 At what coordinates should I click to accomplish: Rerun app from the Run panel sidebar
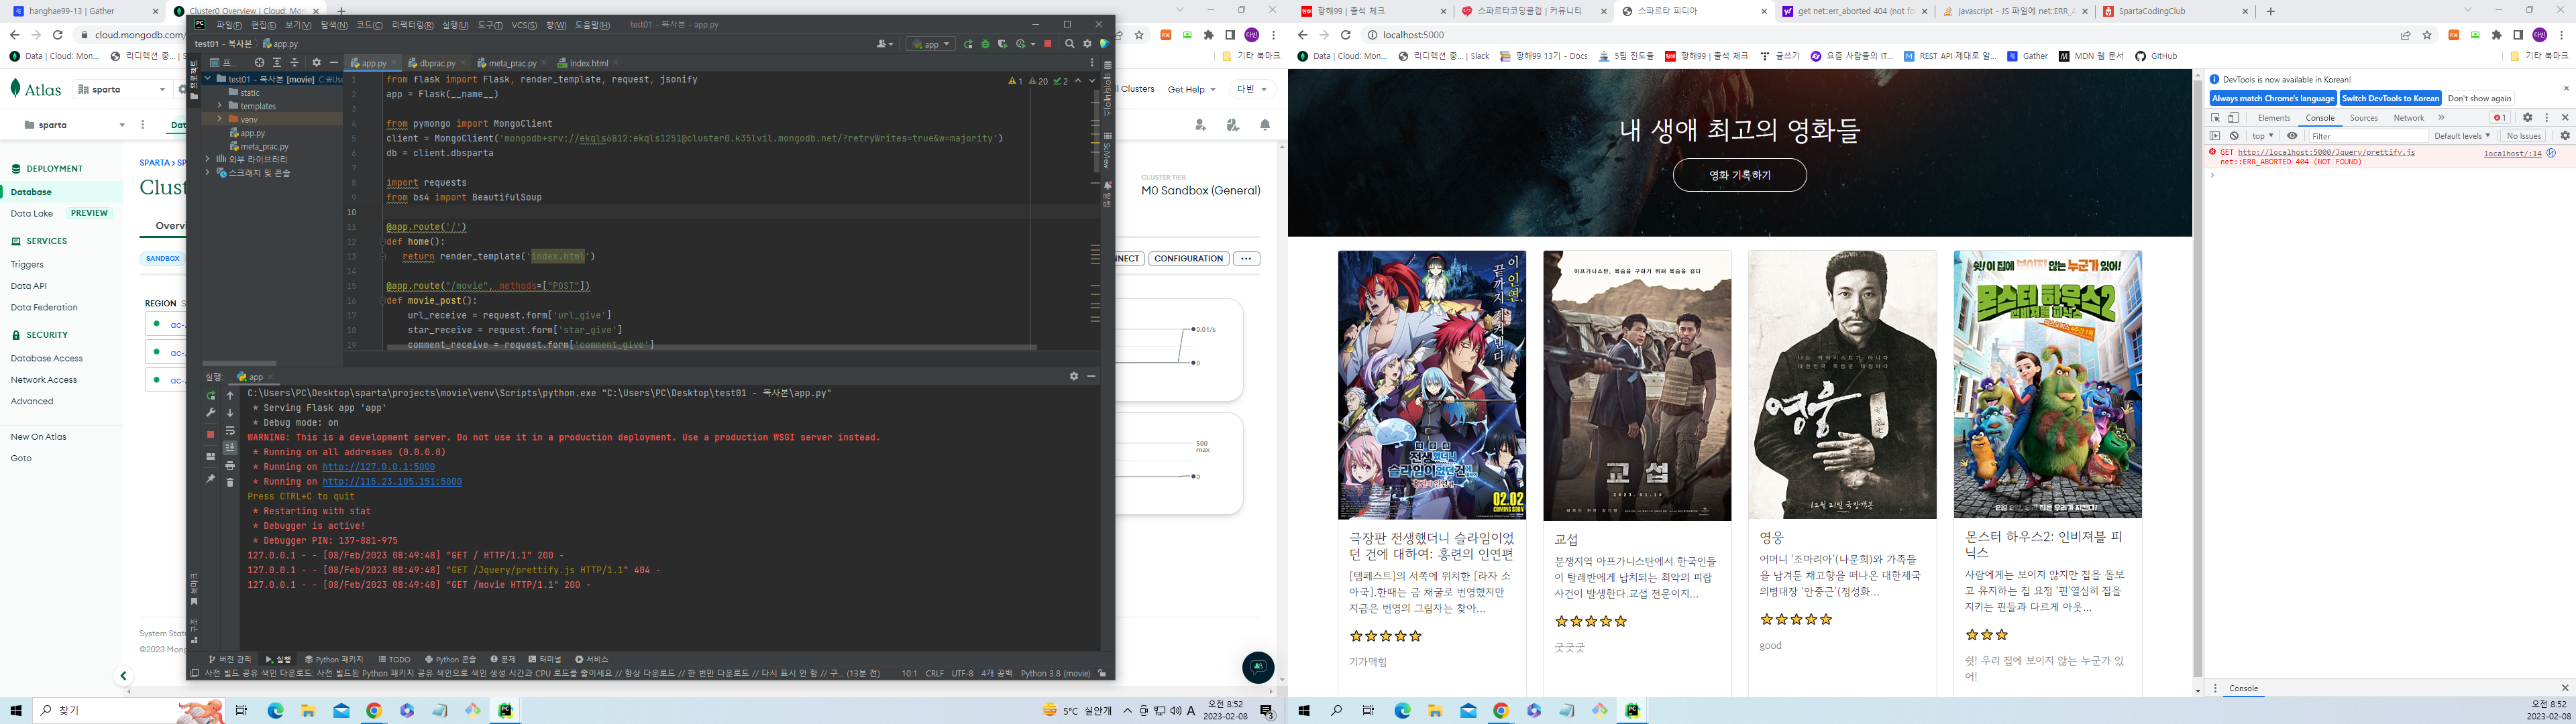click(x=210, y=396)
